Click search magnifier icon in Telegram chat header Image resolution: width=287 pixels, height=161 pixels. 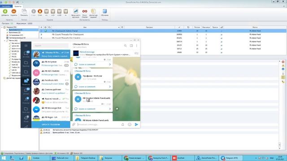click(x=126, y=46)
